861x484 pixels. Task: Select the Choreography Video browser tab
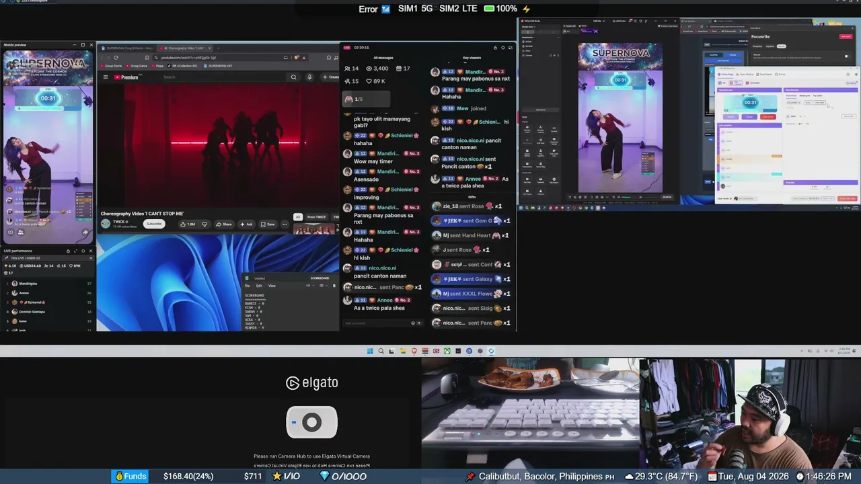pyautogui.click(x=185, y=48)
